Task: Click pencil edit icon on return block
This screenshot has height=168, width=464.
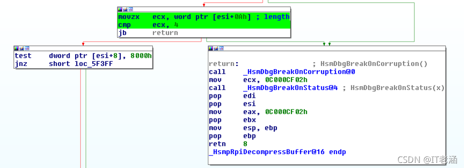Action: coord(216,48)
